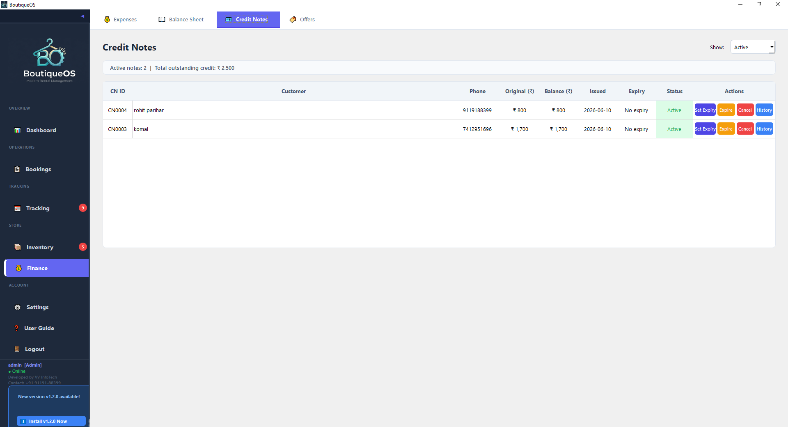The image size is (788, 427).
Task: View History of credit note CN0003
Action: (764, 129)
